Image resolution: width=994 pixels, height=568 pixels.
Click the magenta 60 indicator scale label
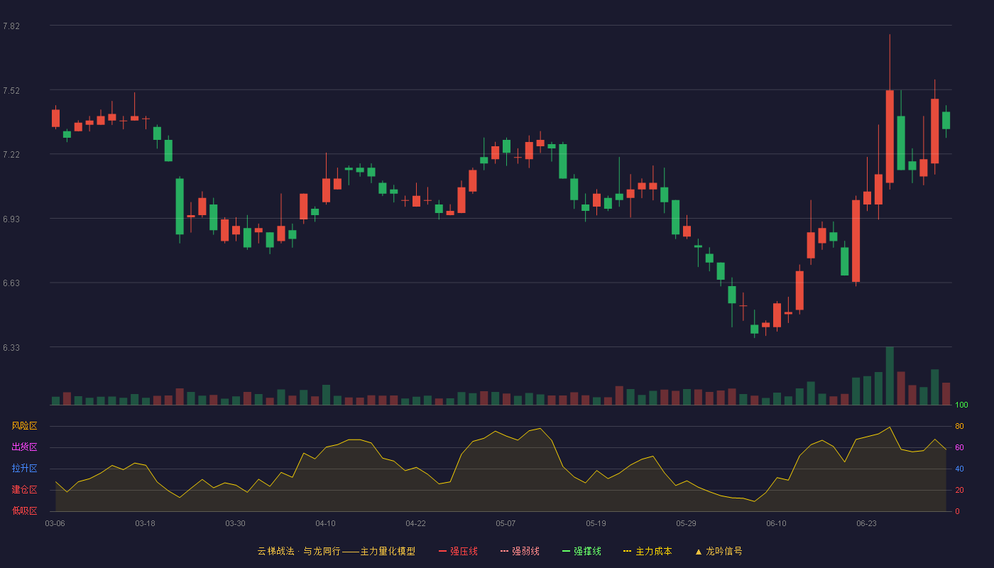pyautogui.click(x=959, y=447)
